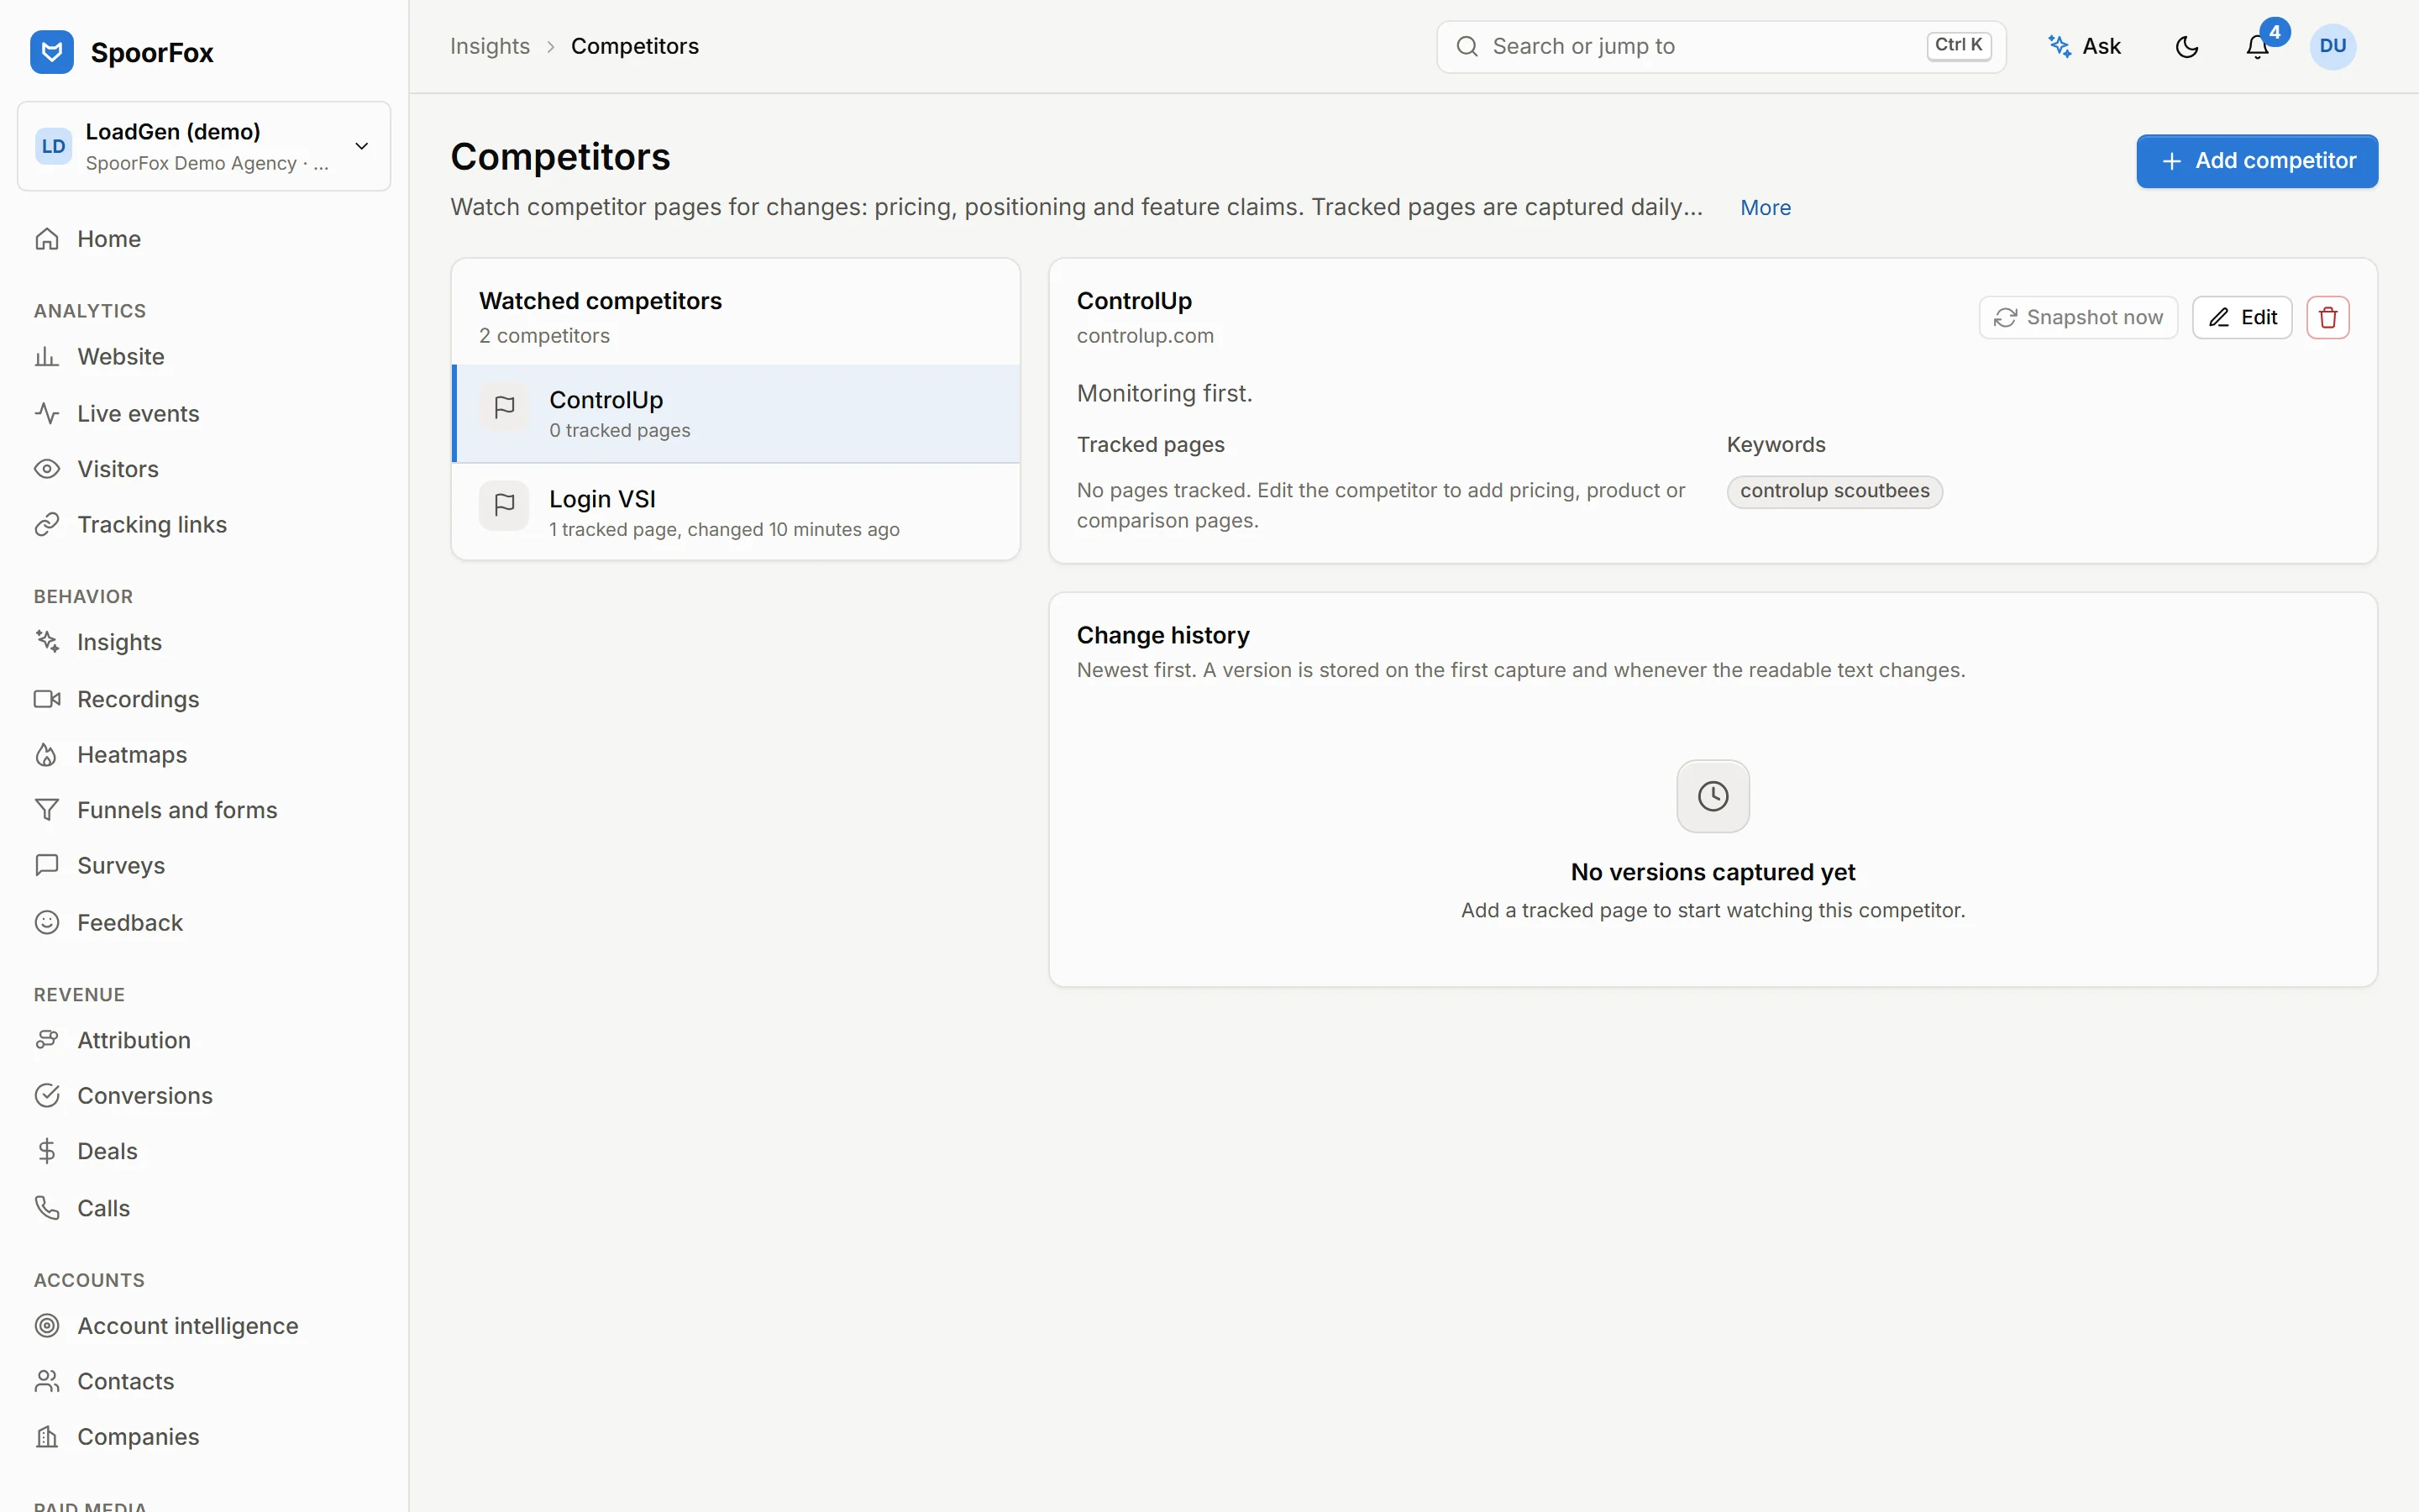The height and width of the screenshot is (1512, 2419).
Task: Click the Funnels and forms filter icon
Action: click(47, 810)
